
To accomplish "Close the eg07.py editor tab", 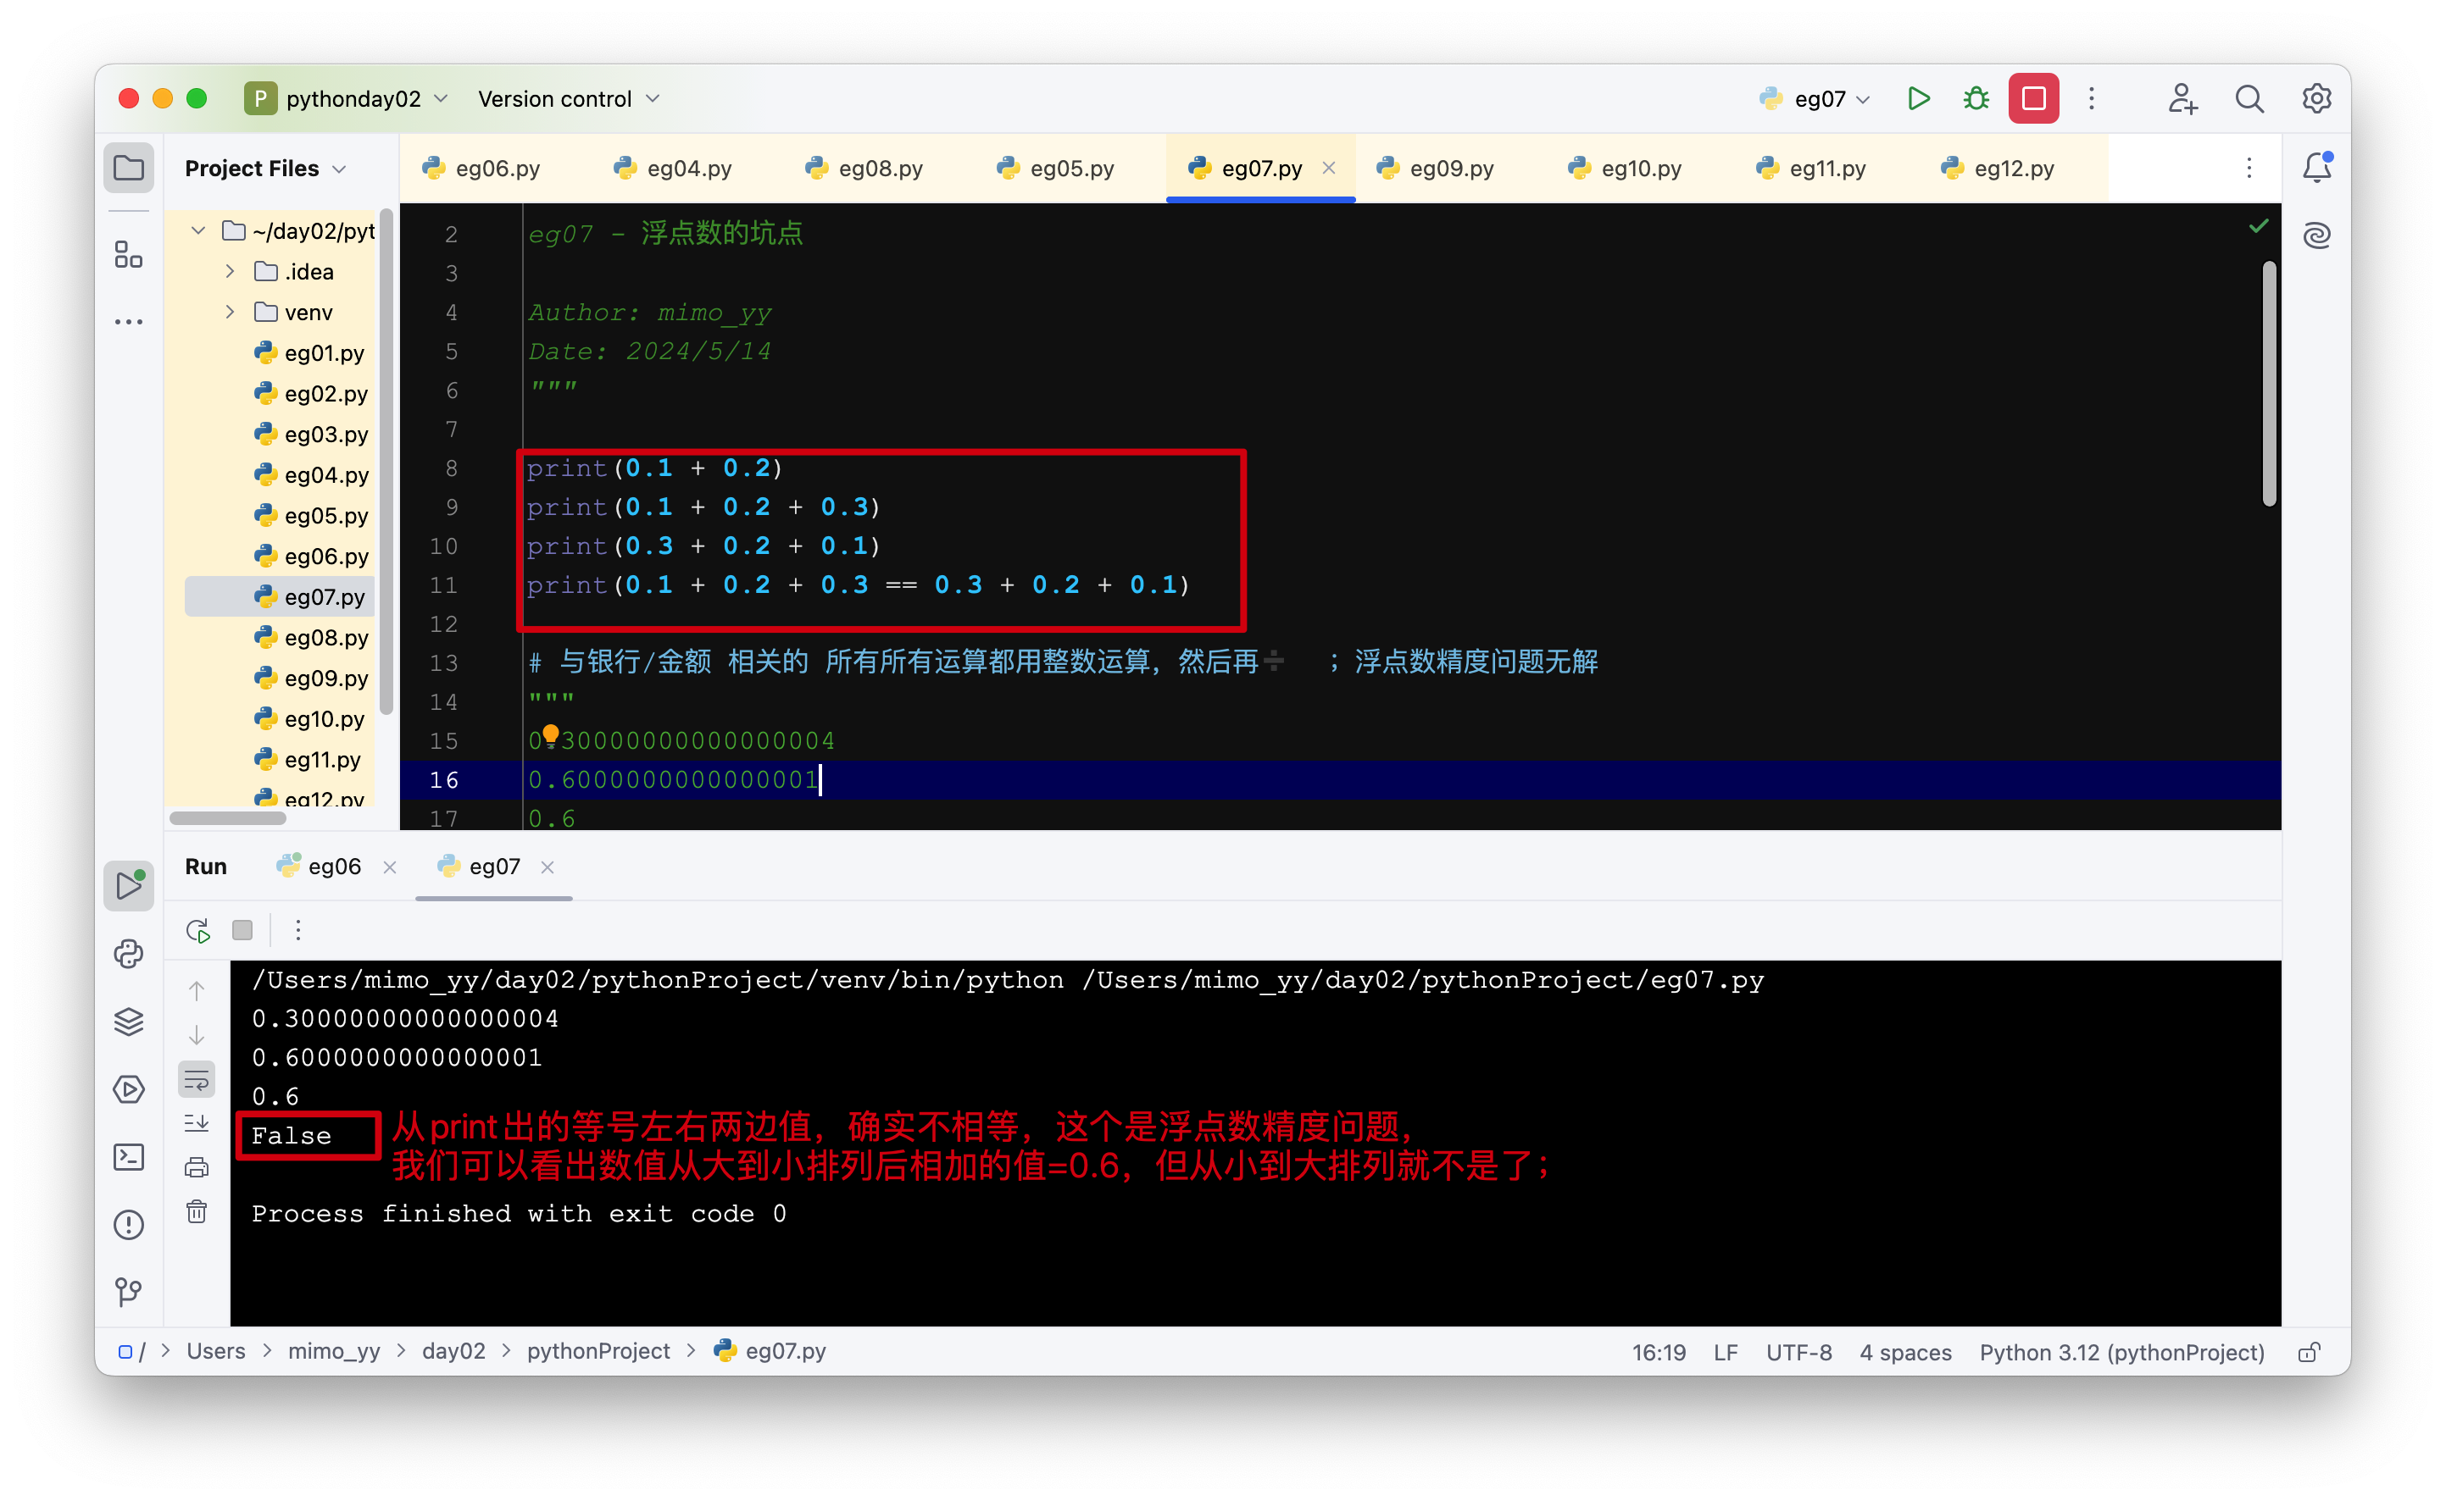I will (x=1329, y=168).
